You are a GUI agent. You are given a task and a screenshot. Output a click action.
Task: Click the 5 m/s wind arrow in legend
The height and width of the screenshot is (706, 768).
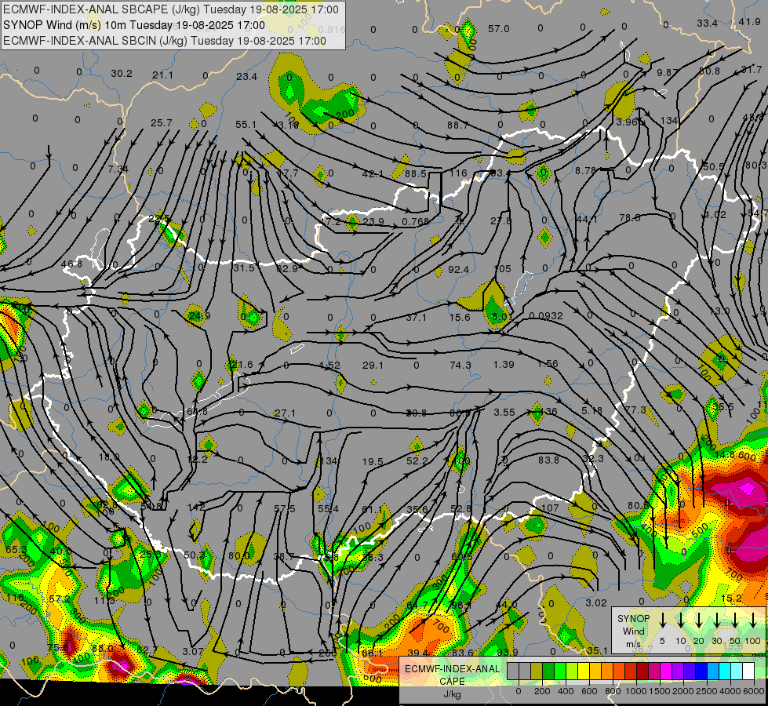click(663, 620)
